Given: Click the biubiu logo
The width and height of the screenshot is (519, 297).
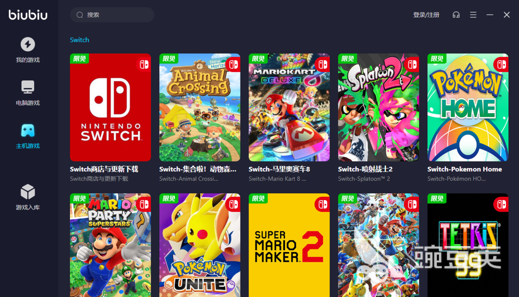Looking at the screenshot, I should (x=28, y=15).
